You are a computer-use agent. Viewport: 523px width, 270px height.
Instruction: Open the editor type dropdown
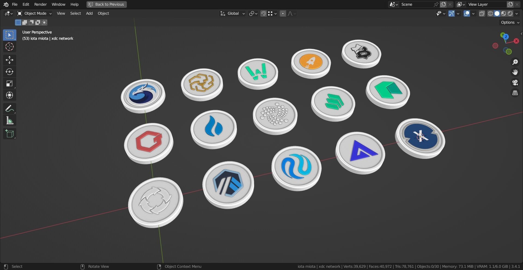coord(8,13)
